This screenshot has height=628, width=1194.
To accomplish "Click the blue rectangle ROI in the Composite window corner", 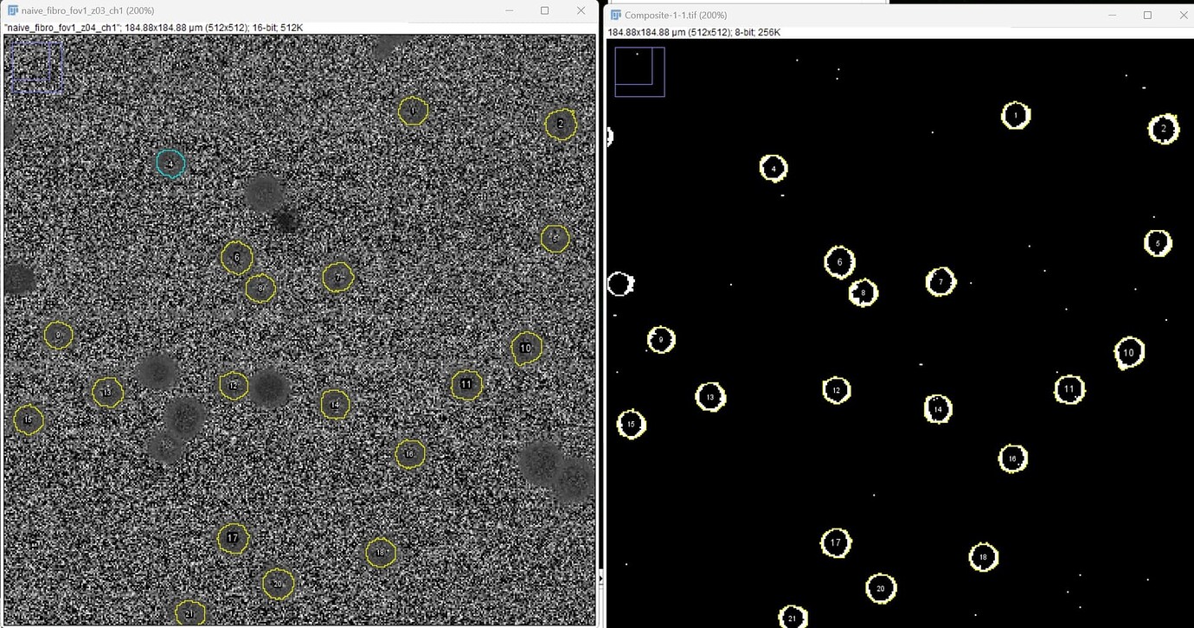I will (639, 70).
